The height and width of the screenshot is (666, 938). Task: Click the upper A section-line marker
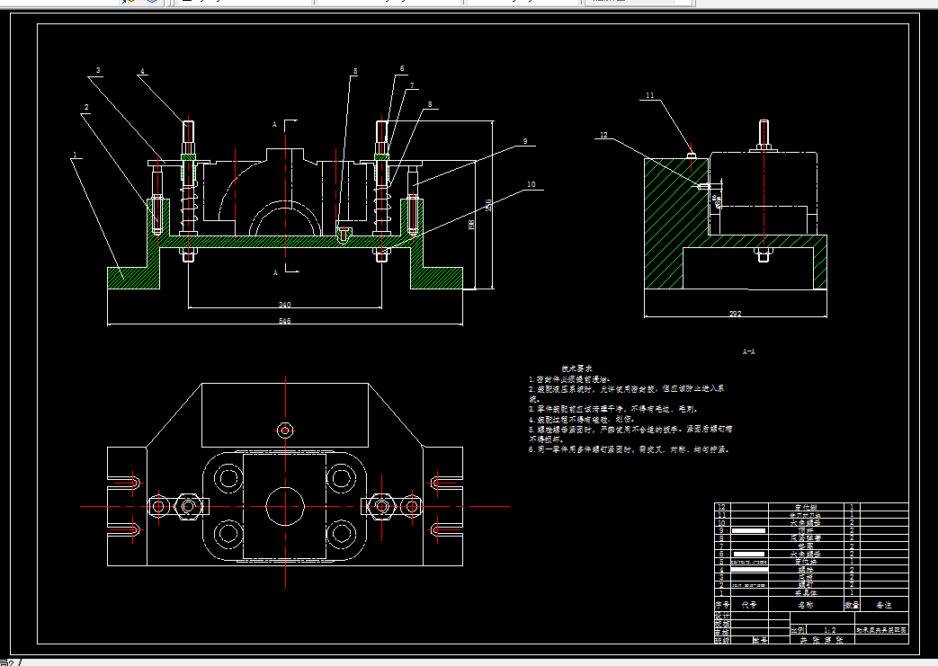tap(274, 124)
